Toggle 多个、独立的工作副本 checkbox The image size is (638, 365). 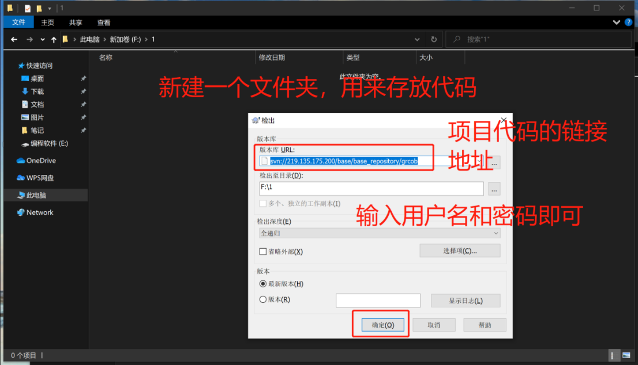tap(263, 203)
